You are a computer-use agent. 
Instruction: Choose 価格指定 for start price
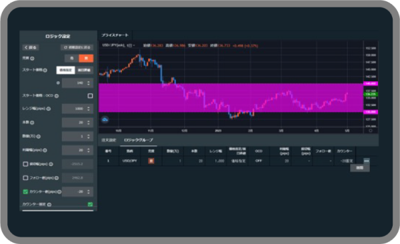click(66, 70)
